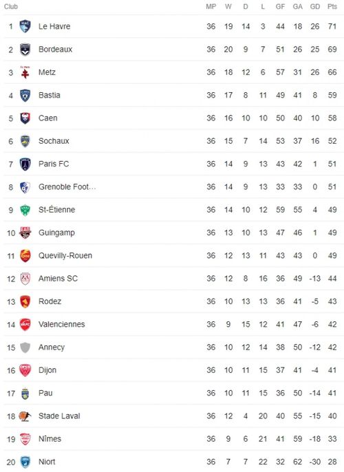Click the Metz club crest
Screen dimensions: 344x472
25,72
